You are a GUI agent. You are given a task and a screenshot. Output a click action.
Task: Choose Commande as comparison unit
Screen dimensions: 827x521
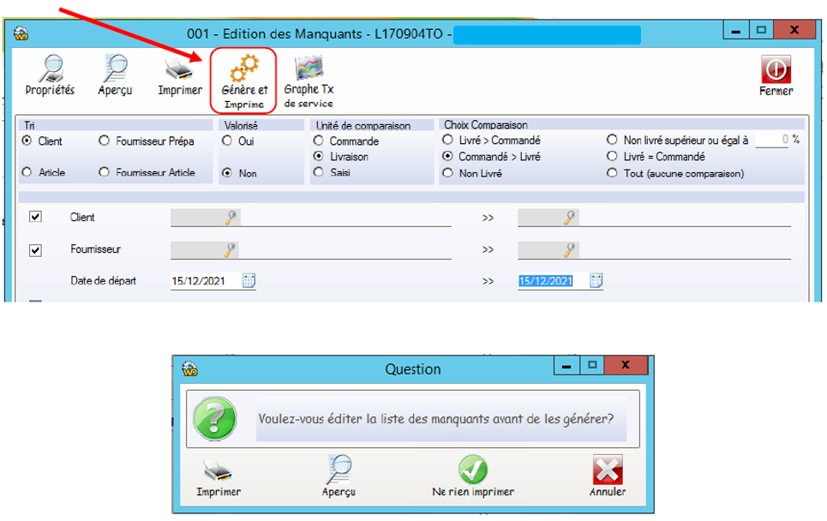point(319,141)
